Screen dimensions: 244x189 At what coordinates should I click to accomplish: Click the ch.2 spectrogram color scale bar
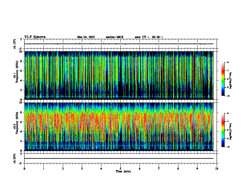click(223, 130)
